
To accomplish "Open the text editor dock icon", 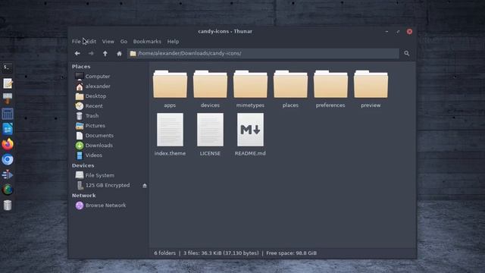I will pyautogui.click(x=8, y=83).
